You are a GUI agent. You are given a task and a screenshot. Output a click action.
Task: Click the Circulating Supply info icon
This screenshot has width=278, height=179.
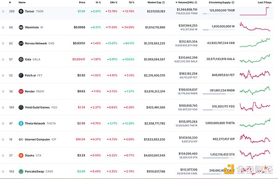[233, 2]
